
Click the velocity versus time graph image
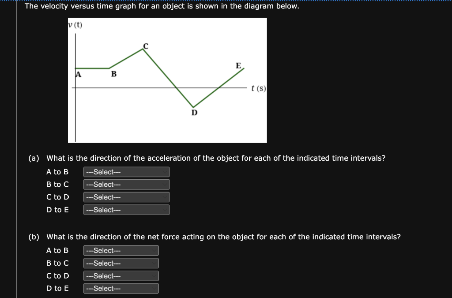(167, 79)
